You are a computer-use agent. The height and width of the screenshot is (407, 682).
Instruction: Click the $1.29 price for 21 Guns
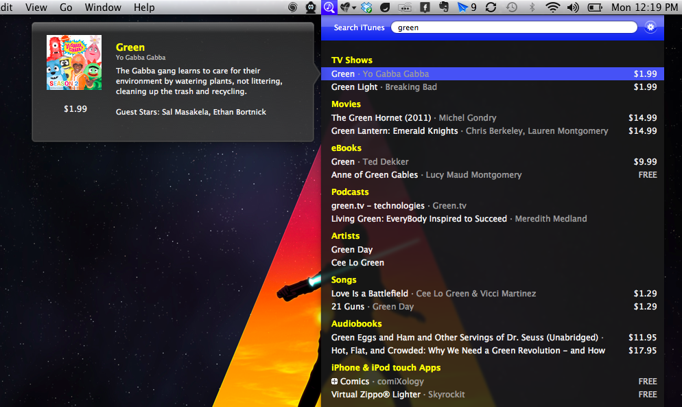[x=645, y=306]
